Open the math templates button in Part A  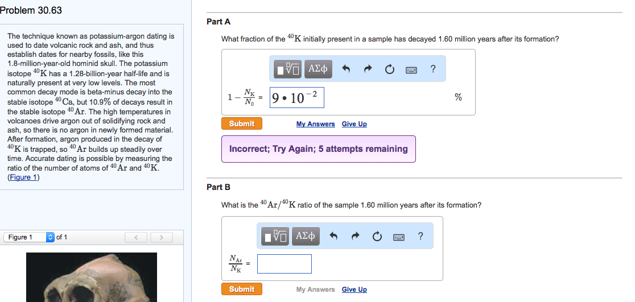pyautogui.click(x=288, y=69)
